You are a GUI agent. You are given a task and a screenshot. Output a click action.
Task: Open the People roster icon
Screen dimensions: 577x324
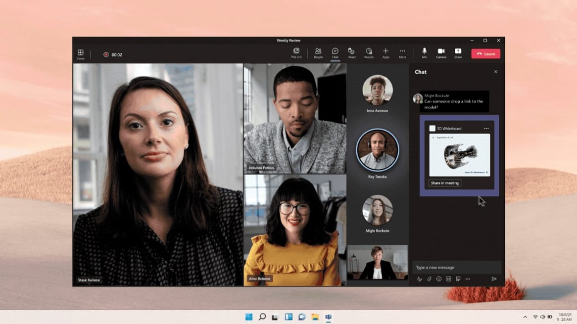coord(318,52)
